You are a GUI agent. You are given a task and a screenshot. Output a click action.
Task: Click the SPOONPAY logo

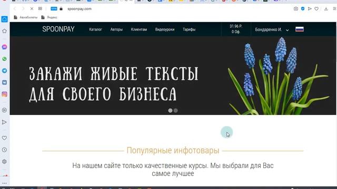(x=58, y=29)
